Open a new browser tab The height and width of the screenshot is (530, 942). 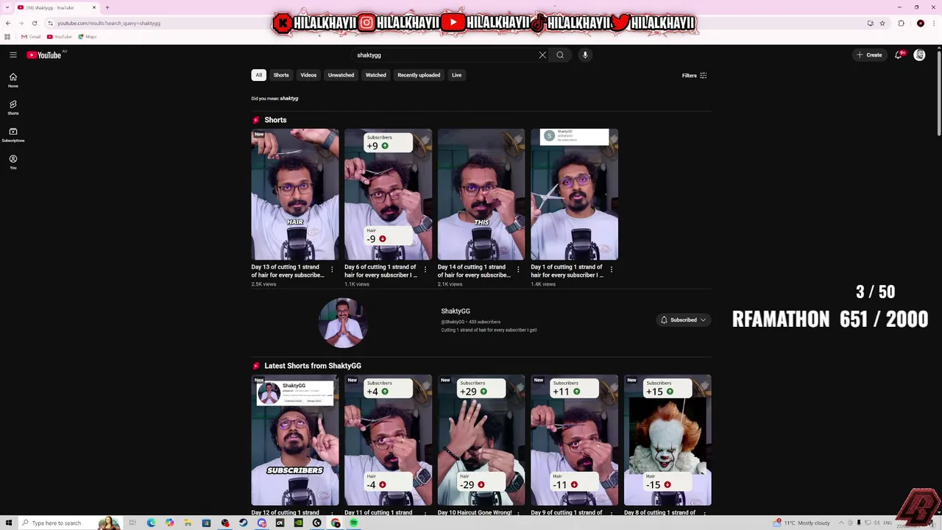coord(107,7)
